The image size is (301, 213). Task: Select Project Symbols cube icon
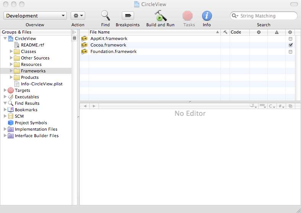tap(11, 123)
